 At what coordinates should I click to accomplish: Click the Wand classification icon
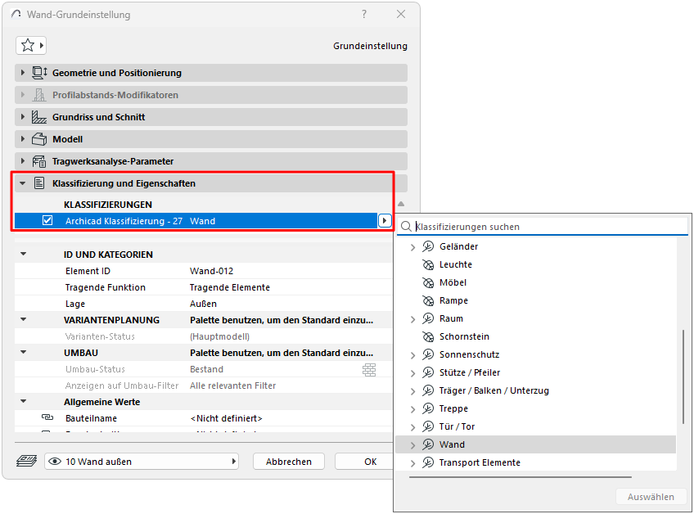[428, 444]
